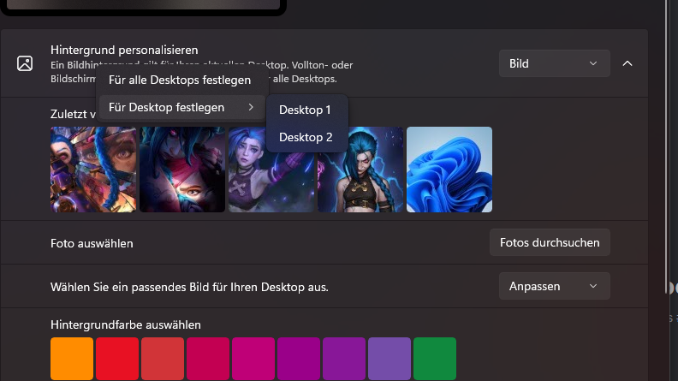The image size is (678, 381).
Task: Click the Hintergrundfarbe auswählen heading
Action: (x=125, y=324)
